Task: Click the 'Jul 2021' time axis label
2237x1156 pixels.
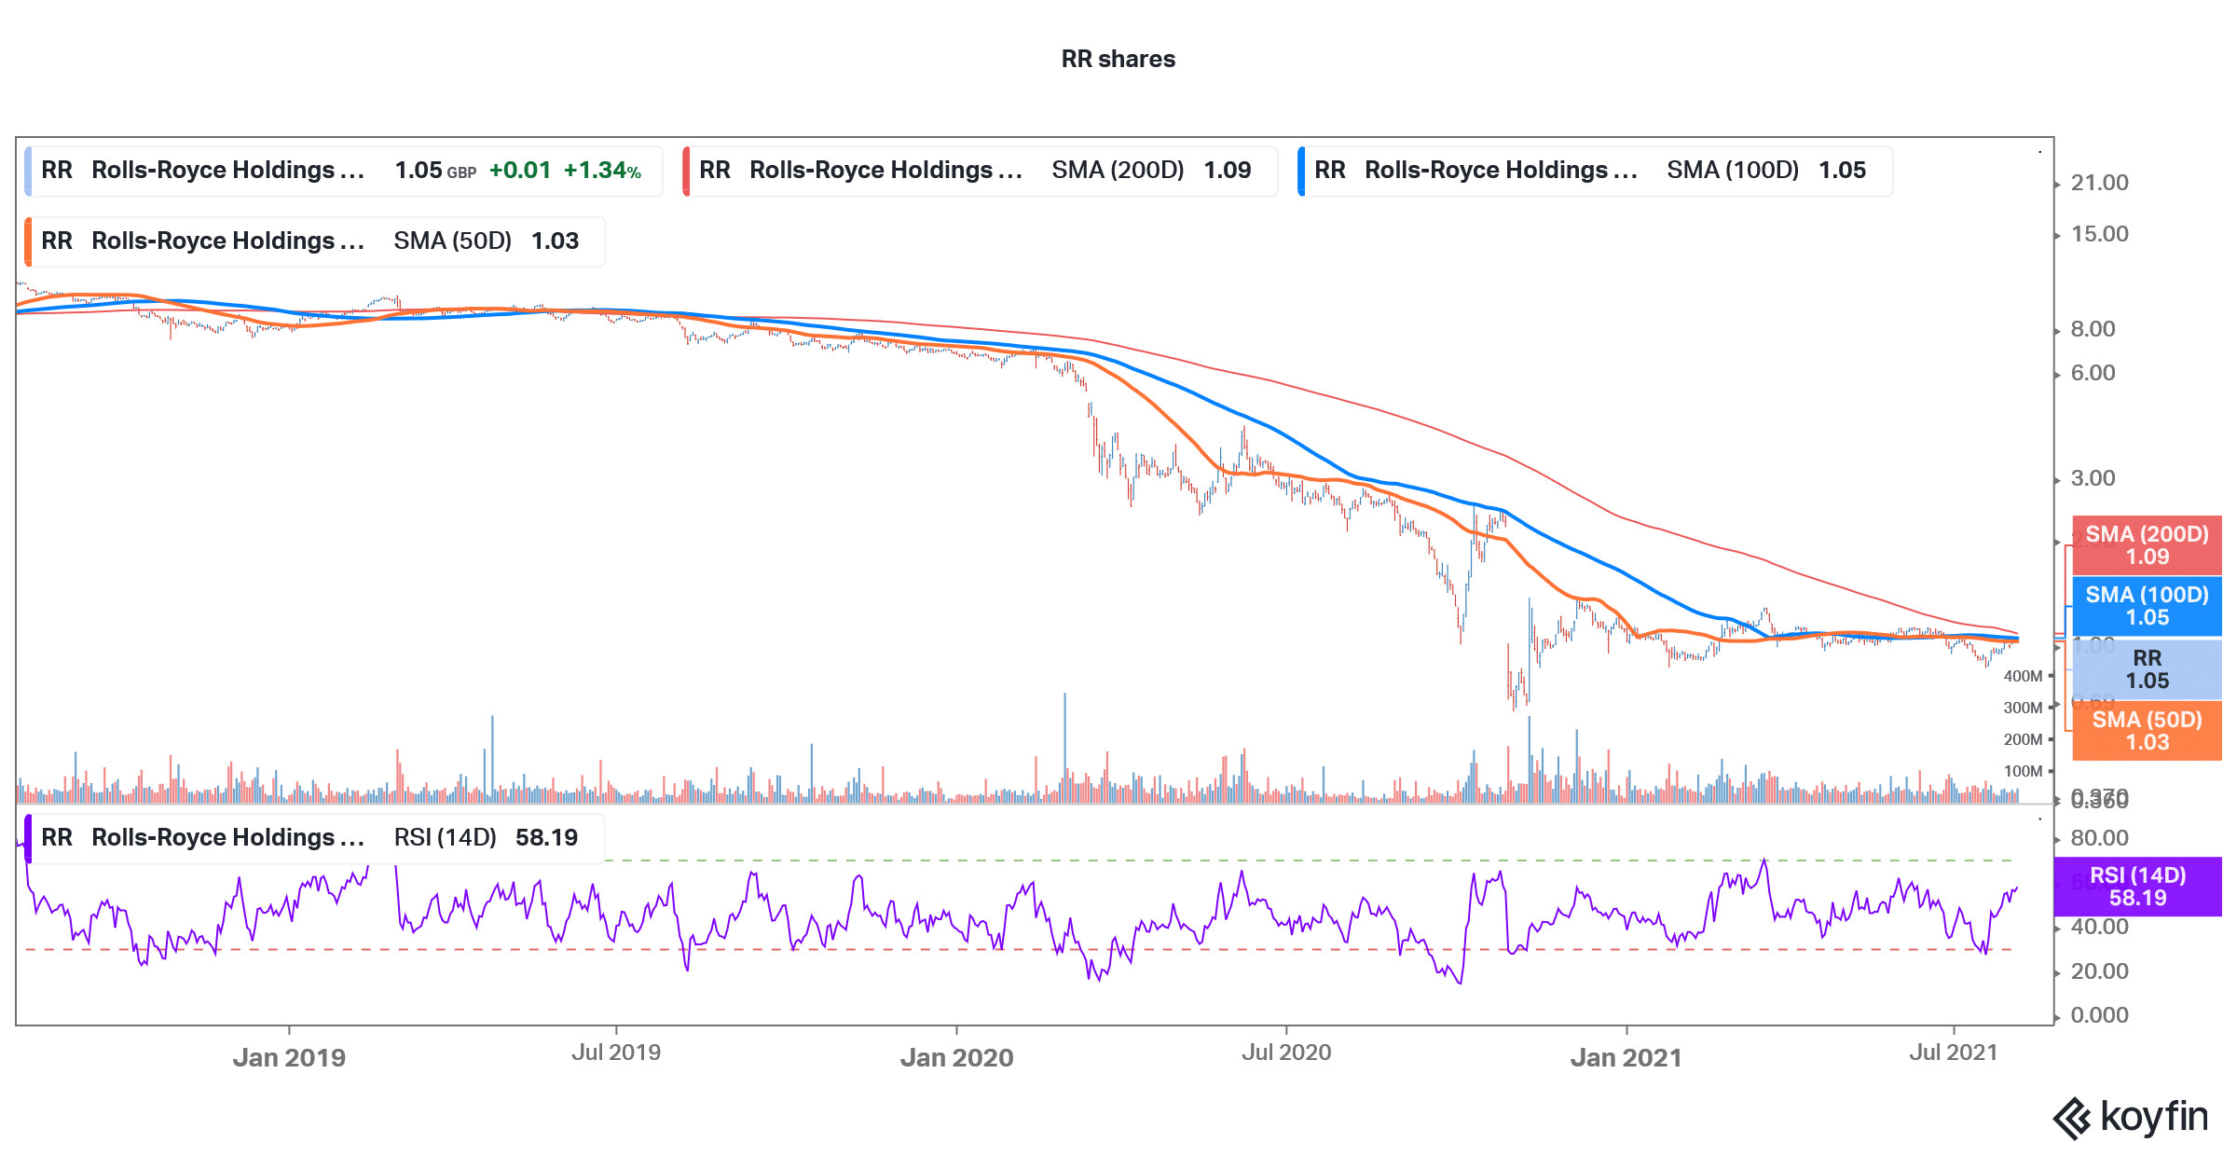Action: pos(1954,1053)
